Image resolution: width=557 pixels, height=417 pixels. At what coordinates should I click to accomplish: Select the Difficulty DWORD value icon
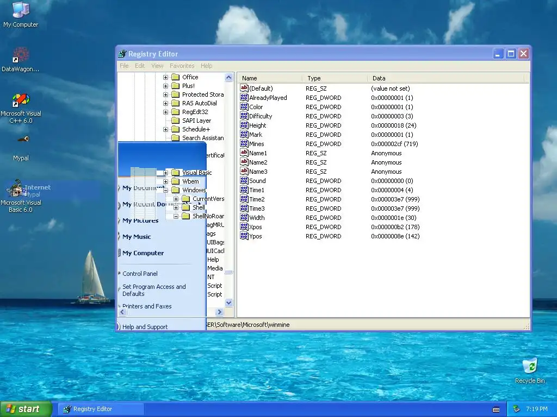(x=244, y=116)
